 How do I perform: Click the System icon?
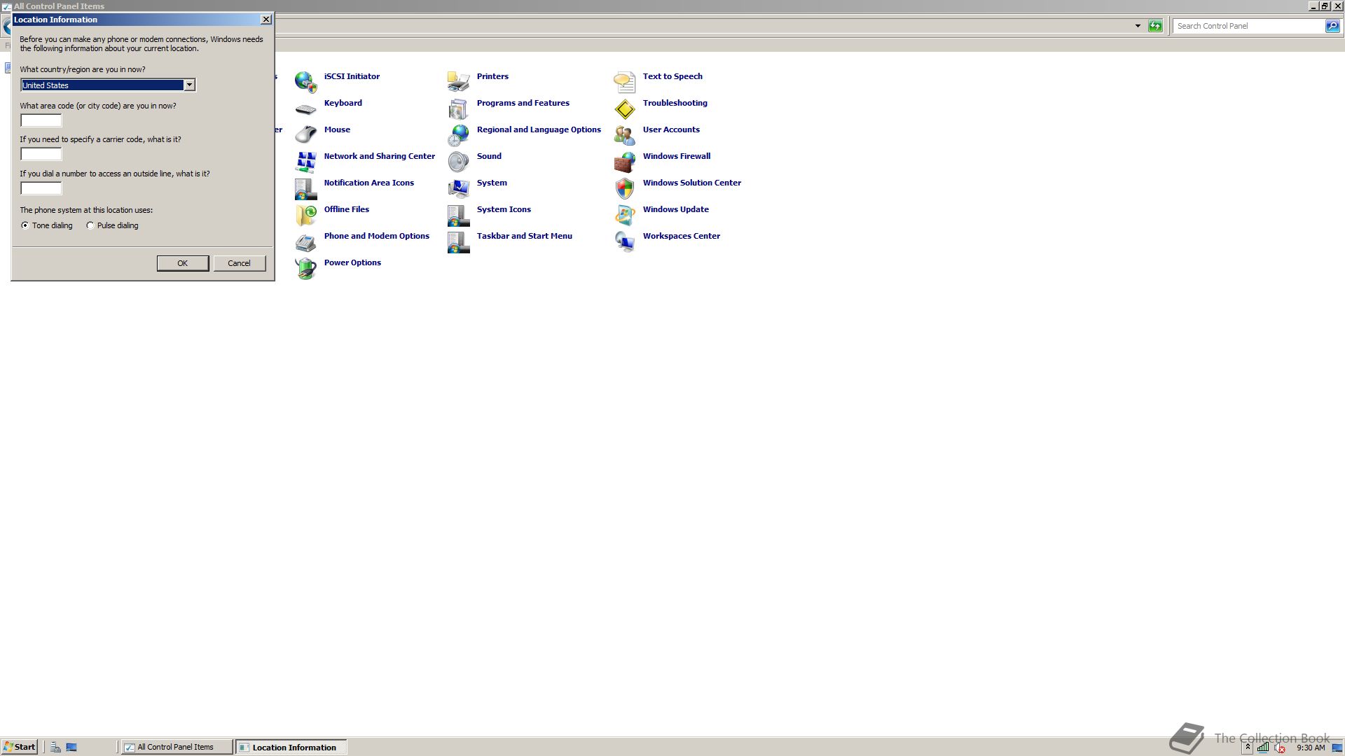point(458,188)
